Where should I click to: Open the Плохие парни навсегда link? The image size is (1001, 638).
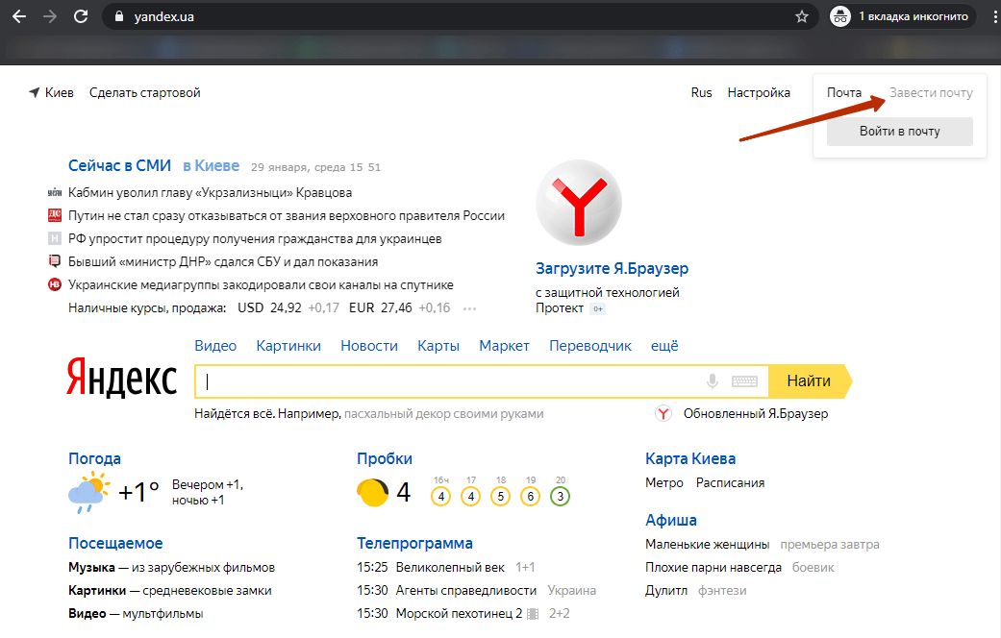713,567
